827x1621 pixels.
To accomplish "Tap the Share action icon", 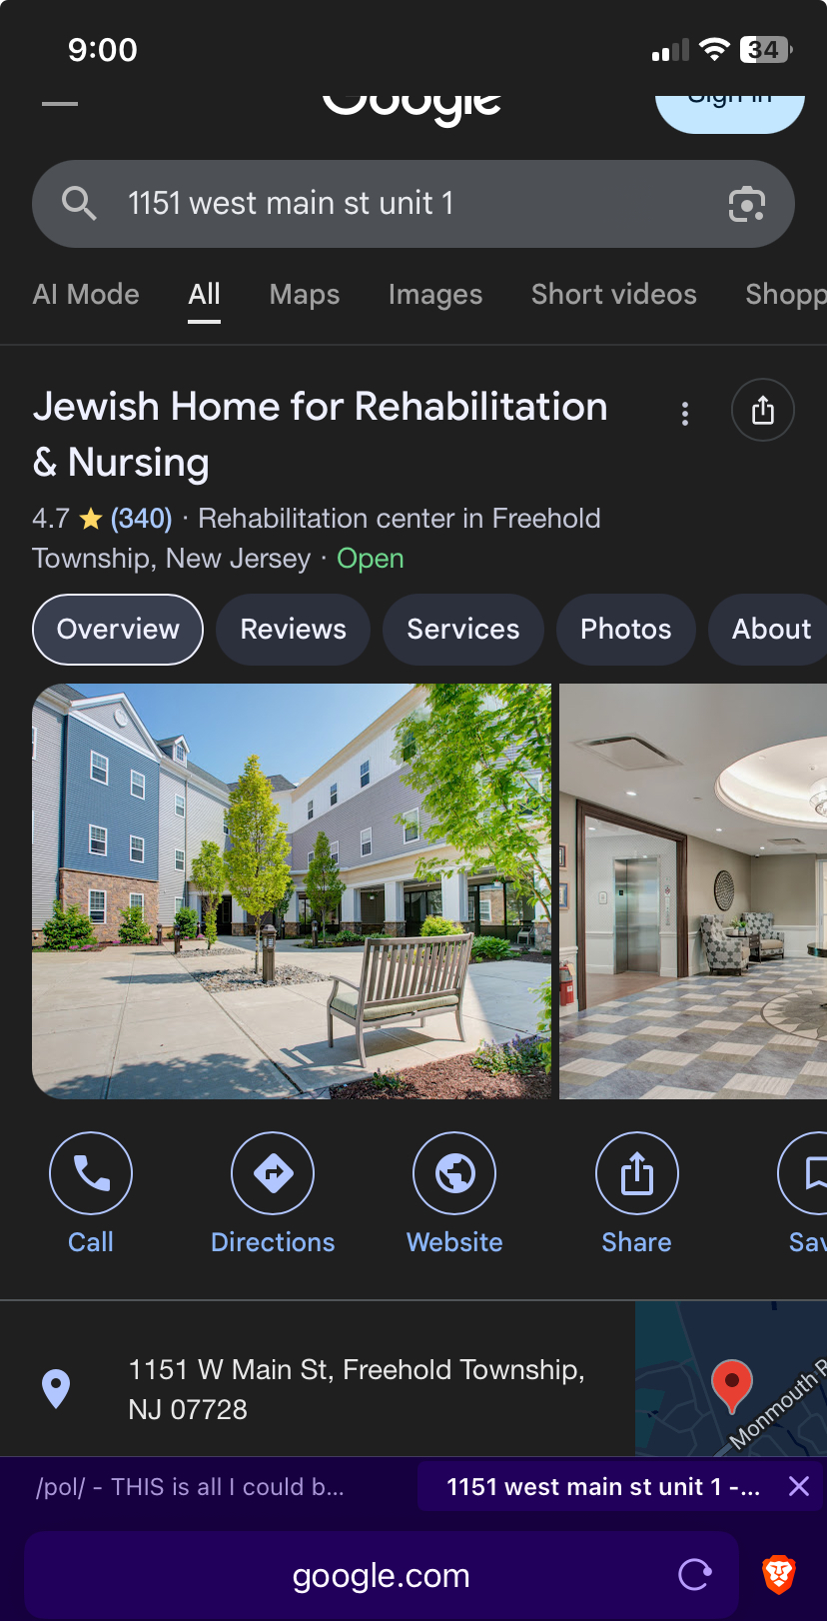I will pos(637,1173).
